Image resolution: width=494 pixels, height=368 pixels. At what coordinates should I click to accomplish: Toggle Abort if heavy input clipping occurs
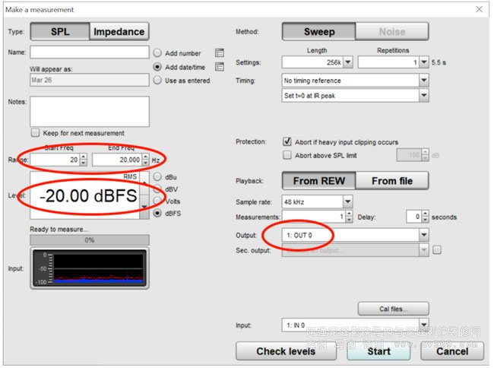pyautogui.click(x=287, y=142)
